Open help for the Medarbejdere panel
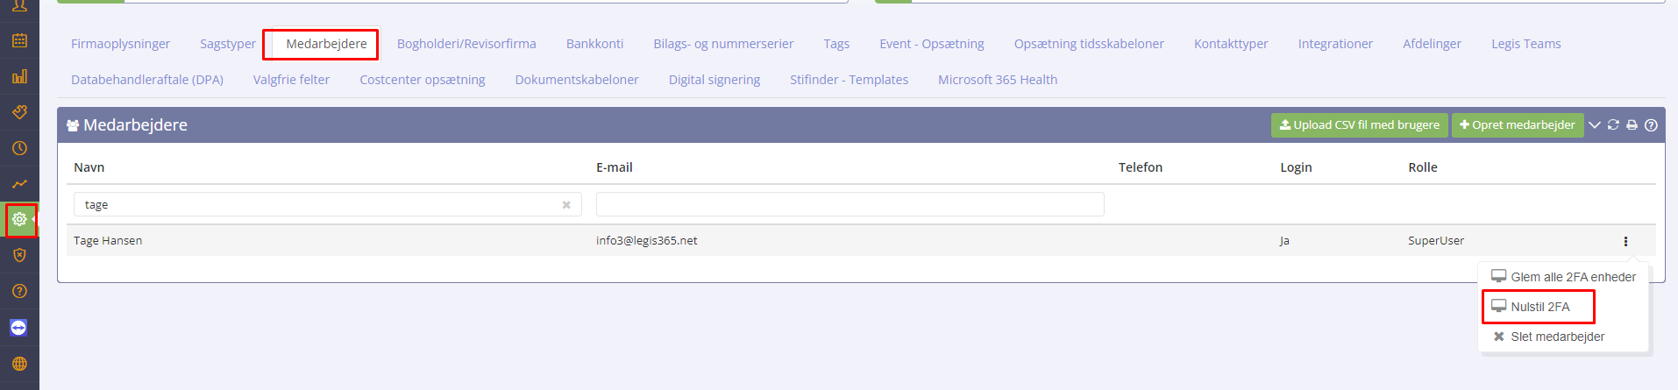 point(1651,125)
